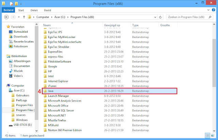This screenshot has width=218, height=140.
Task: Click the search magnifier icon
Action: tap(210, 17)
